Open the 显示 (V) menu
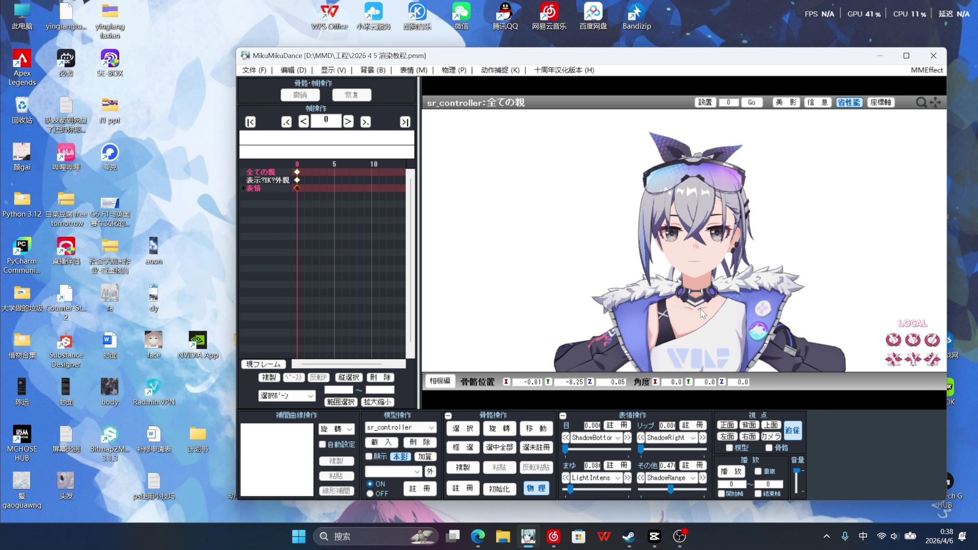This screenshot has height=550, width=978. [x=333, y=70]
